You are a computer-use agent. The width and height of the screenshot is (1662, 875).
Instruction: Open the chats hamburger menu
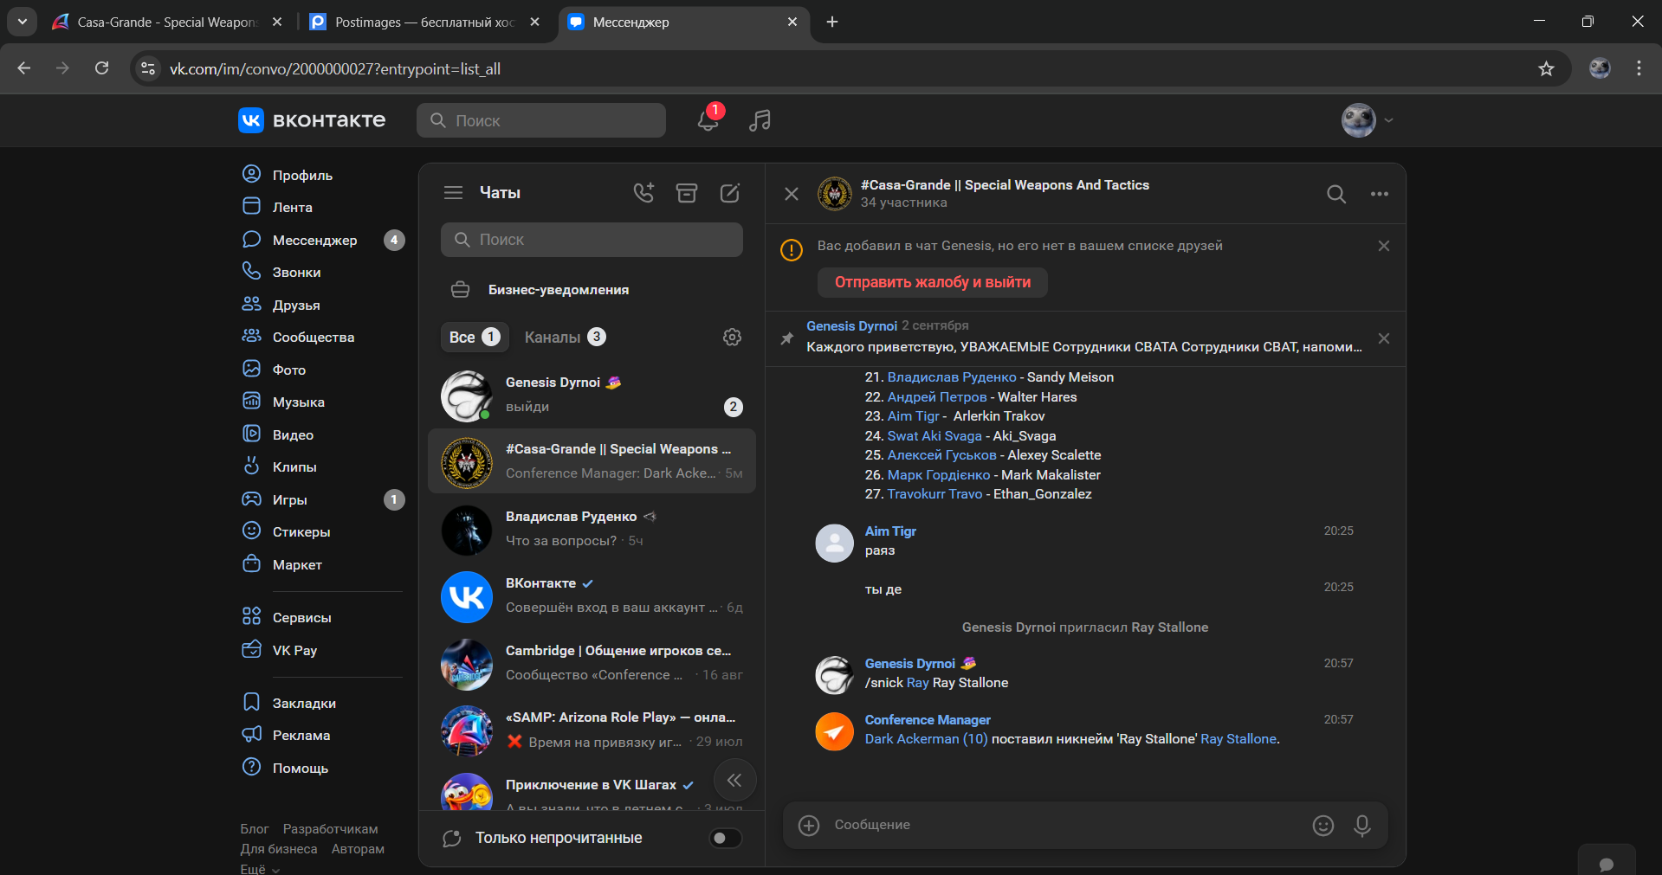tap(453, 193)
